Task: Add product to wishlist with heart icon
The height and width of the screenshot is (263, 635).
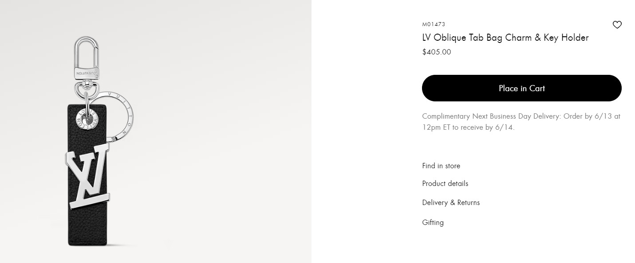Action: click(x=617, y=25)
